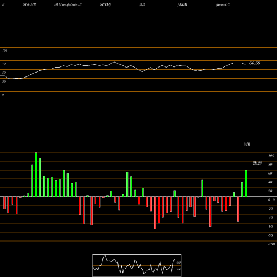Click the 70 level label on the RSI axis
The image size is (277, 277).
4,64
